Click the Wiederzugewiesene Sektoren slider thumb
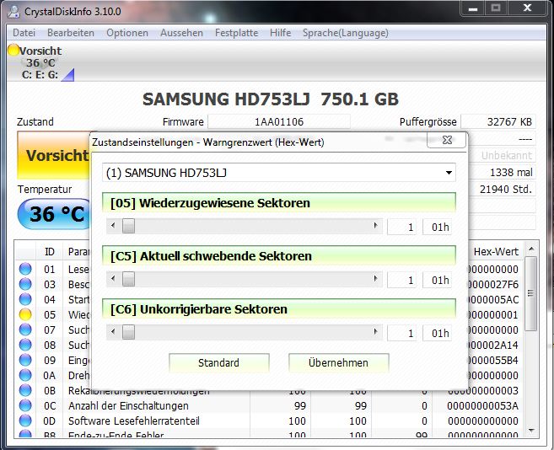 point(128,226)
